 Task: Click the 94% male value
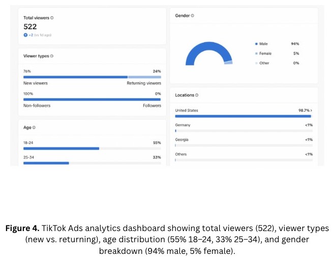click(x=295, y=44)
